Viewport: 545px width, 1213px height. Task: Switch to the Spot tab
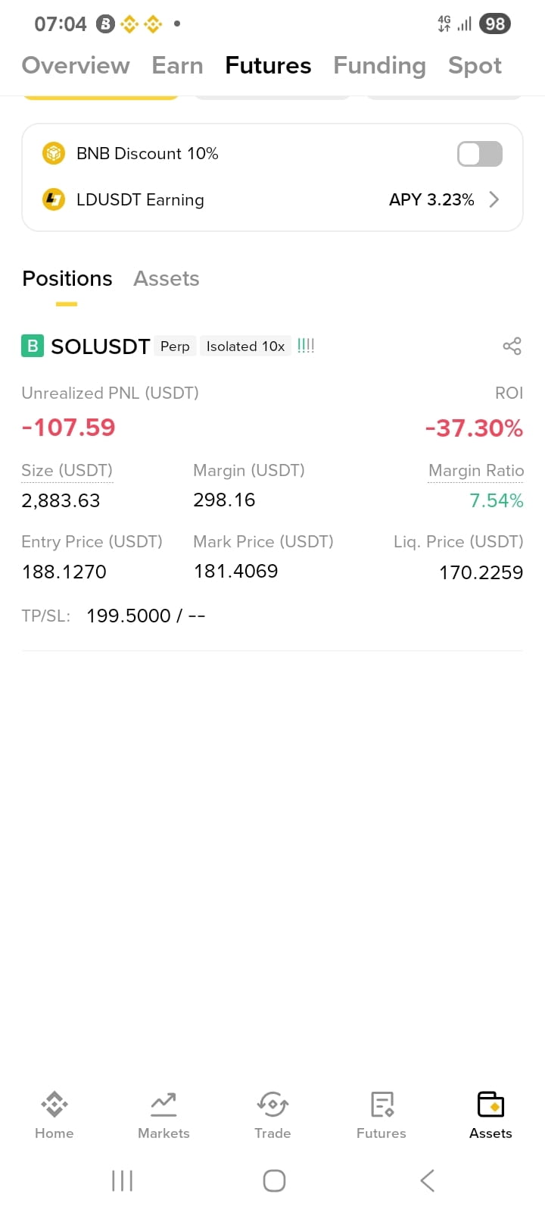(475, 65)
